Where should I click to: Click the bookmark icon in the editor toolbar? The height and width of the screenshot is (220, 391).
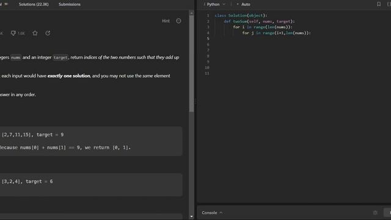click(x=379, y=4)
